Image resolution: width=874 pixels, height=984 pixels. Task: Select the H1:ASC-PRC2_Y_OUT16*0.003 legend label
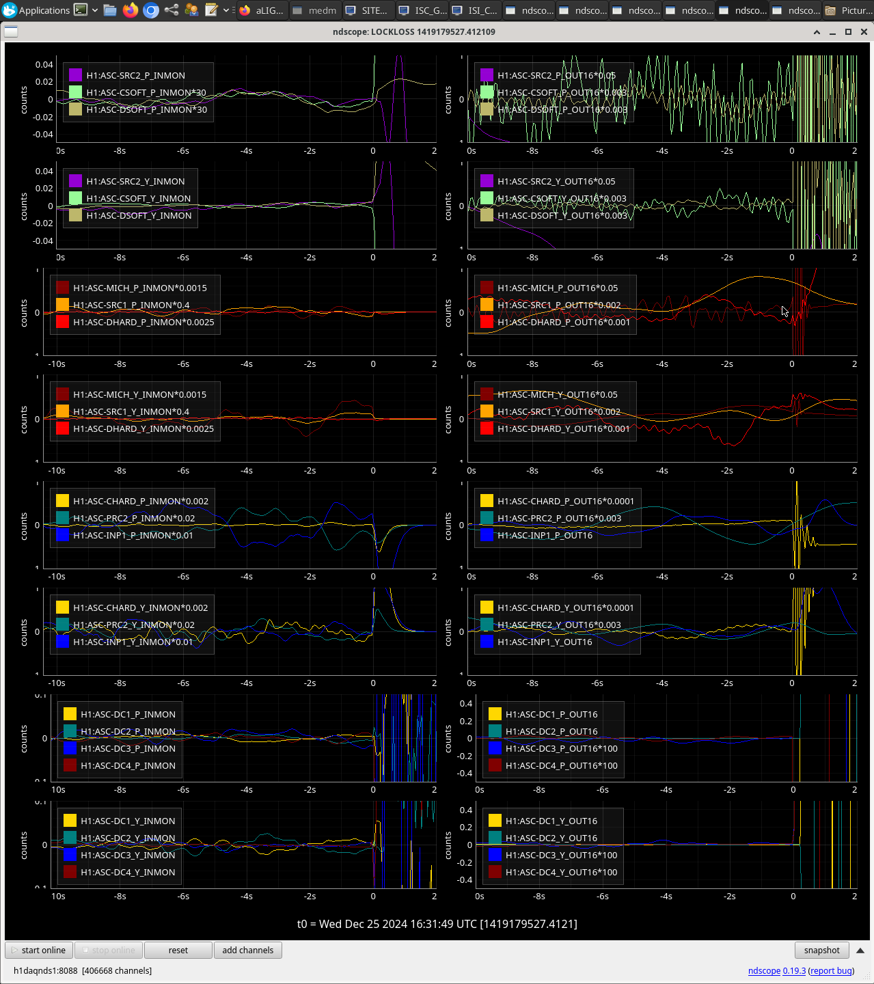(x=560, y=625)
